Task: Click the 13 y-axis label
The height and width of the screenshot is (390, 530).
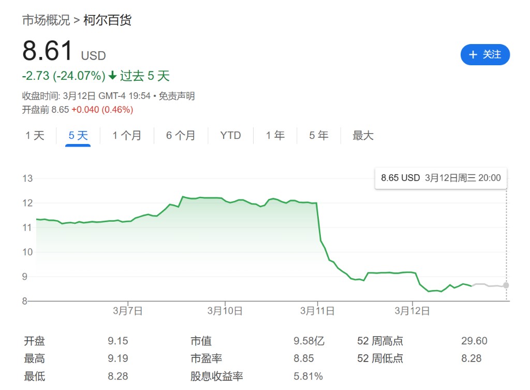Action: coord(28,178)
